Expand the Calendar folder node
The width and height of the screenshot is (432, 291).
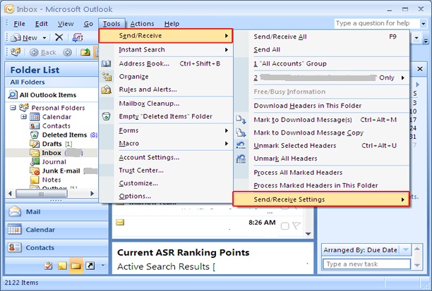pyautogui.click(x=24, y=117)
